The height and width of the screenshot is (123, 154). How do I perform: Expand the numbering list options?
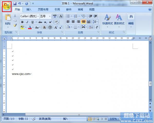point(79,16)
